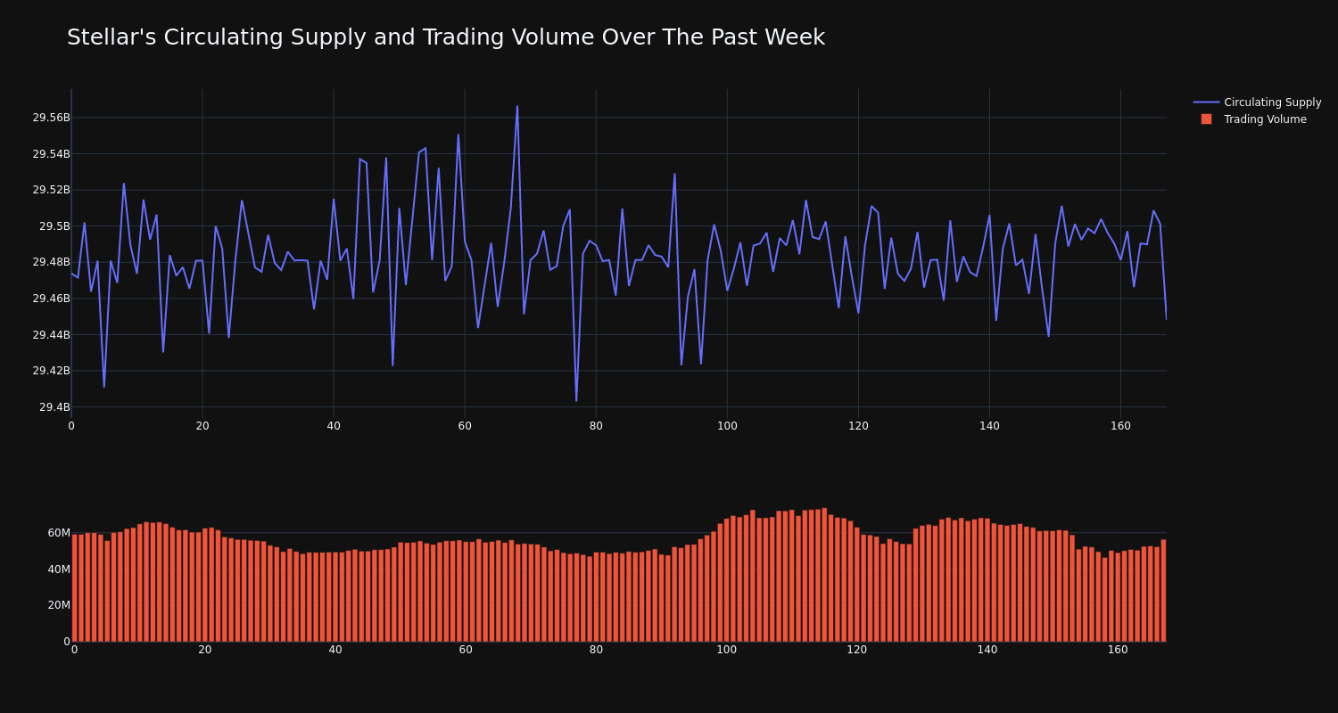Click the red Trading Volume legend swatch

pos(1206,119)
